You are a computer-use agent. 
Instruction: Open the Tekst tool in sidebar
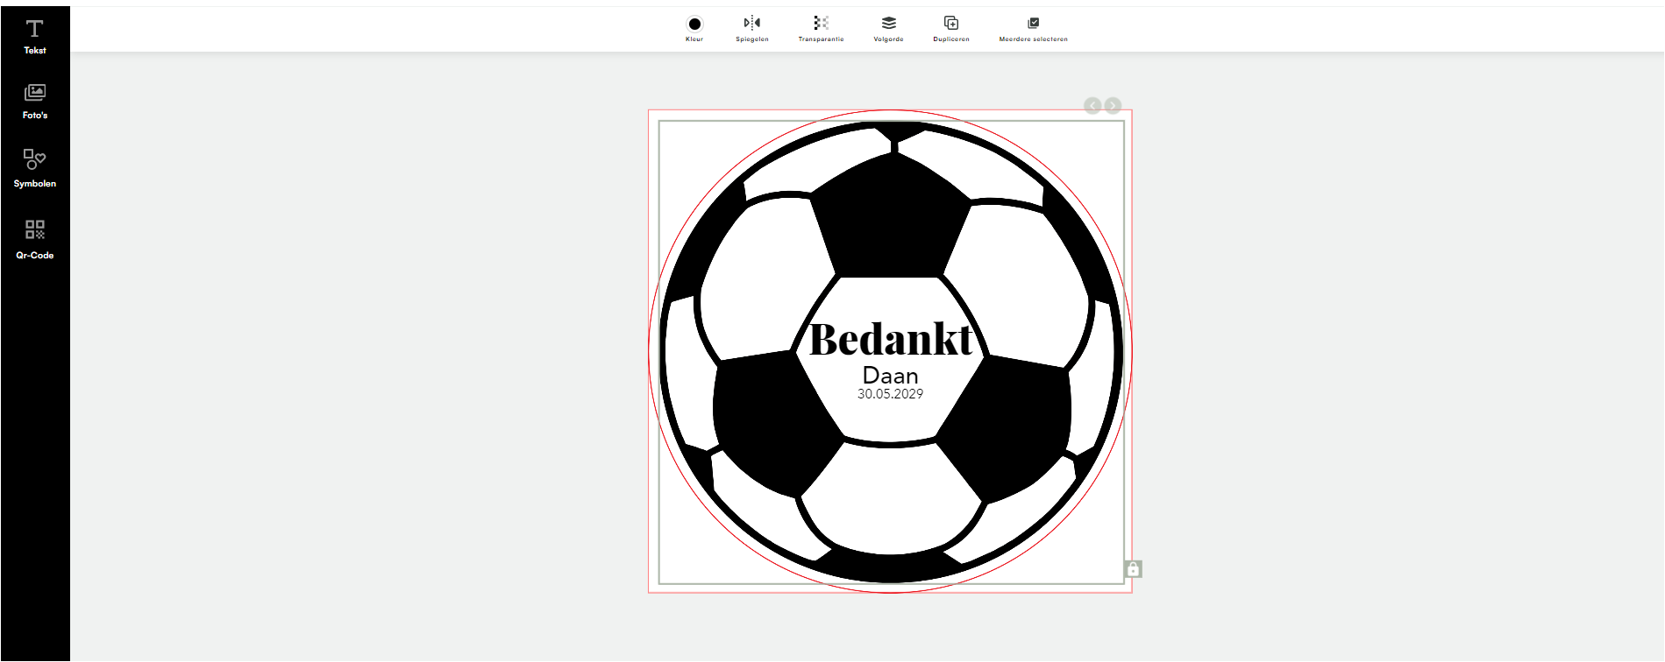[35, 37]
